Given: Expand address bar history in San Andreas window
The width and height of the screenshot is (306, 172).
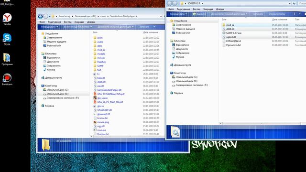Looking at the screenshot, I should [161, 16].
